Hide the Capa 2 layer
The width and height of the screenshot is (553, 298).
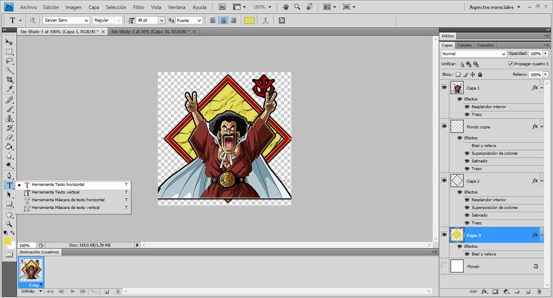coord(444,181)
